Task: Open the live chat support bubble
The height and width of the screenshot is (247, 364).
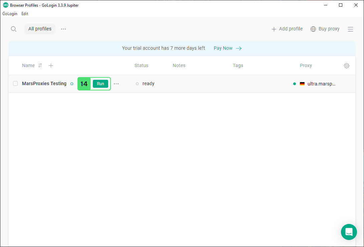Action: 349,232
